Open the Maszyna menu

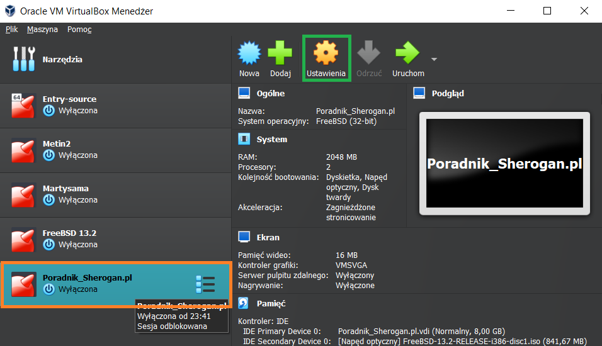(x=42, y=30)
